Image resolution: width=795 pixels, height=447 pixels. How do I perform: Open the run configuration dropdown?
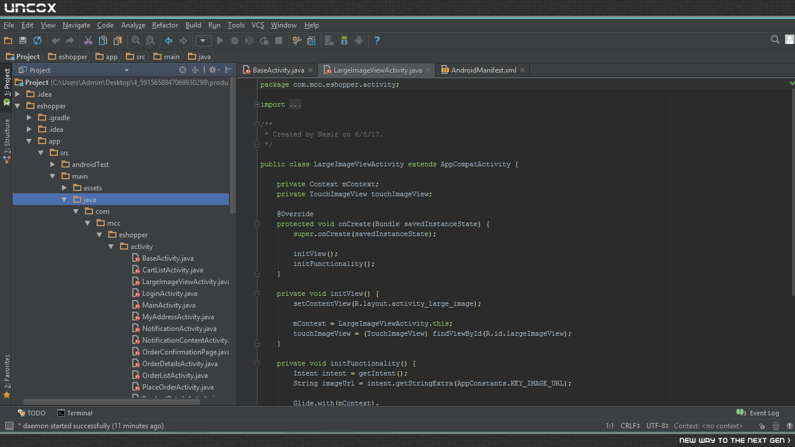click(203, 40)
